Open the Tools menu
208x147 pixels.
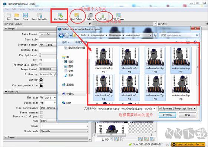point(31,9)
